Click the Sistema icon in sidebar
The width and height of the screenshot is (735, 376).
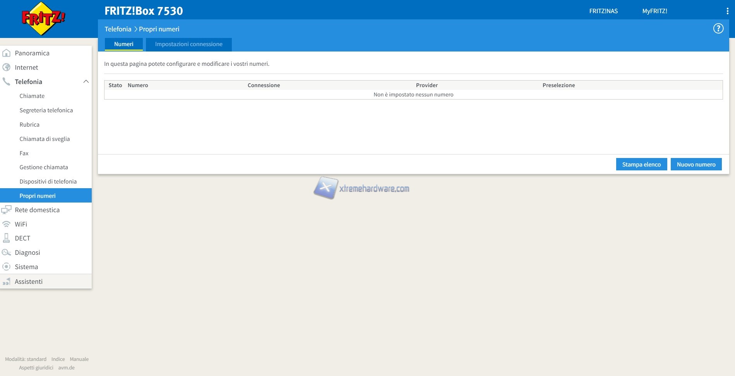7,267
